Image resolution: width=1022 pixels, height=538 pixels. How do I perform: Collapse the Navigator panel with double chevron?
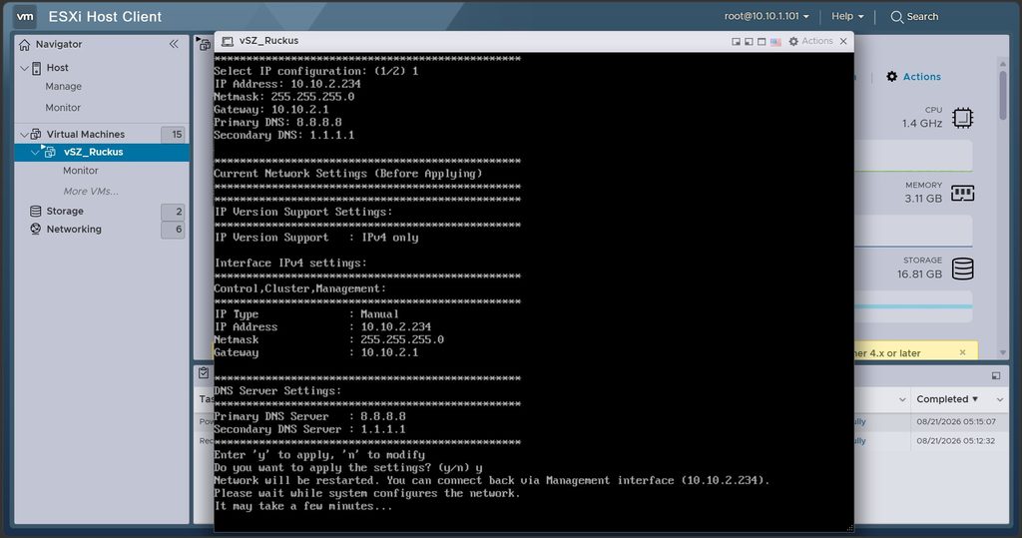point(174,44)
